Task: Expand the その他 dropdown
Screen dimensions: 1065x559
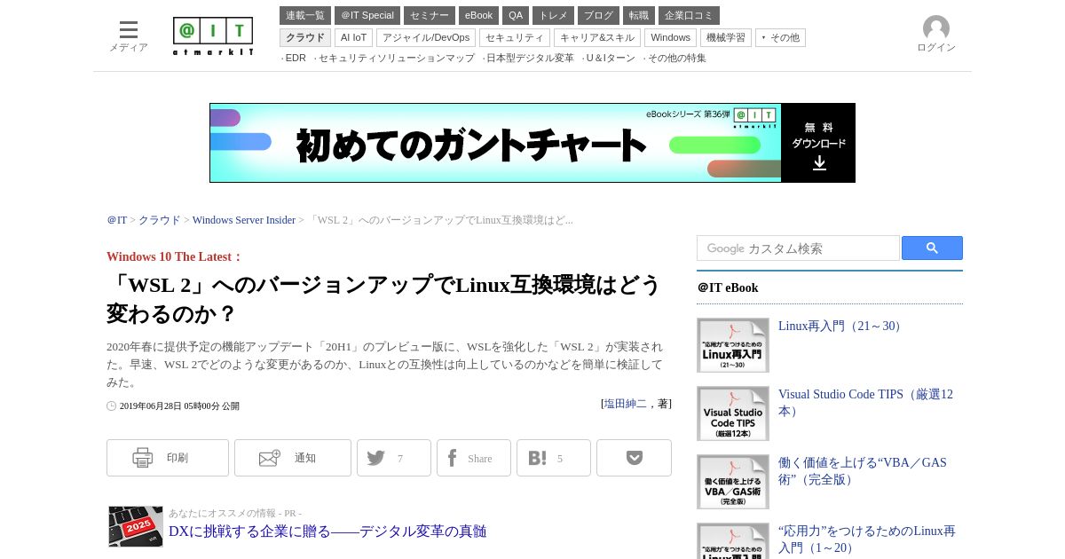Action: pyautogui.click(x=780, y=37)
